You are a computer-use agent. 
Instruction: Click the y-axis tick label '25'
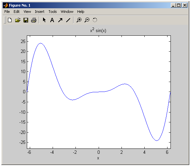[23, 42]
